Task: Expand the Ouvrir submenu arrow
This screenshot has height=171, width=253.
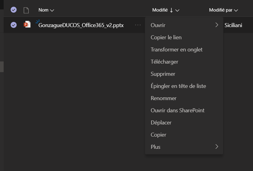Action: (217, 25)
